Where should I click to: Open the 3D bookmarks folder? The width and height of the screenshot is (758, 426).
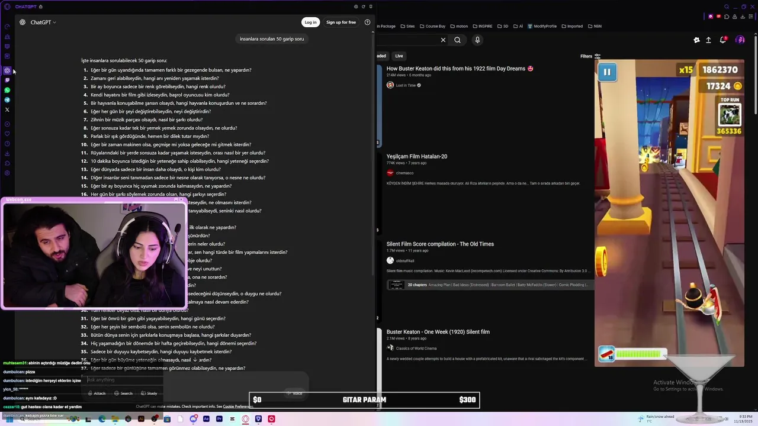[503, 26]
